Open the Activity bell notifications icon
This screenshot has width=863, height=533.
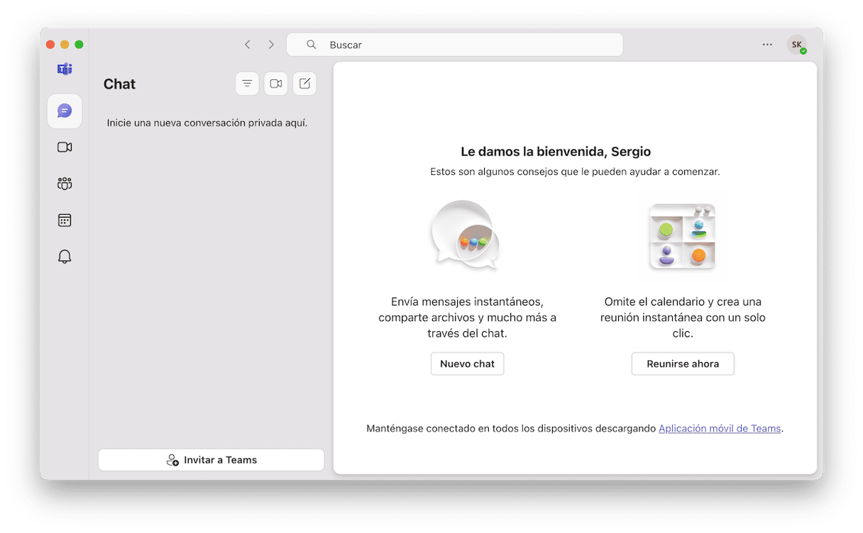65,257
